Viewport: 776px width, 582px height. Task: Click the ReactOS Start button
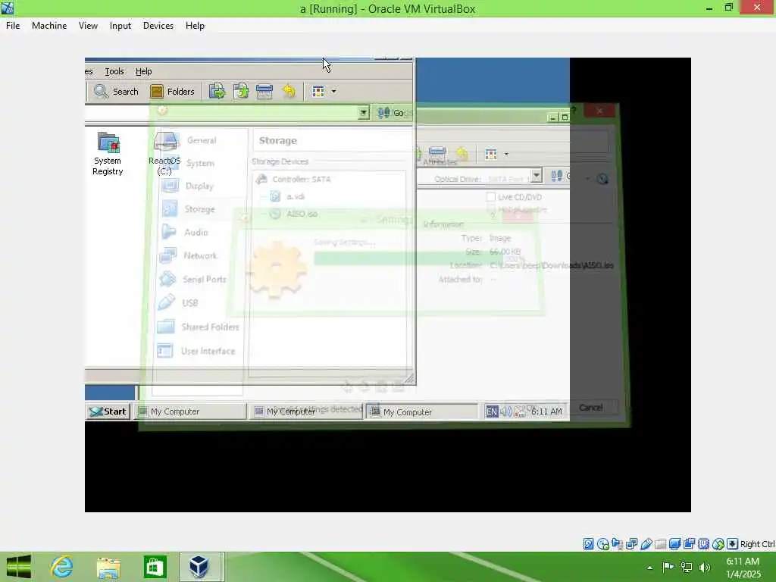tap(108, 411)
